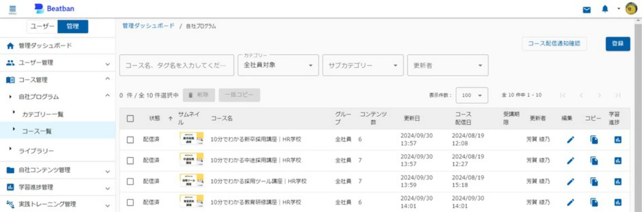642x212 pixels.
Task: Switch to the 管理 tab
Action: pos(73,27)
